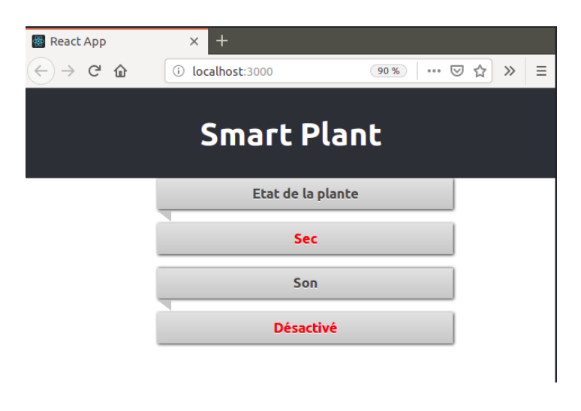Click the red Sec status bar
The width and height of the screenshot is (581, 411).
[x=305, y=238]
